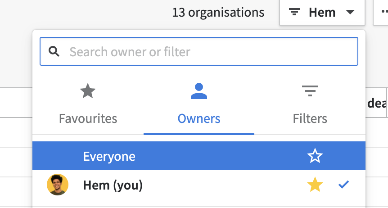Select the Hem (you) owner entry
The image size is (388, 208).
click(x=199, y=185)
